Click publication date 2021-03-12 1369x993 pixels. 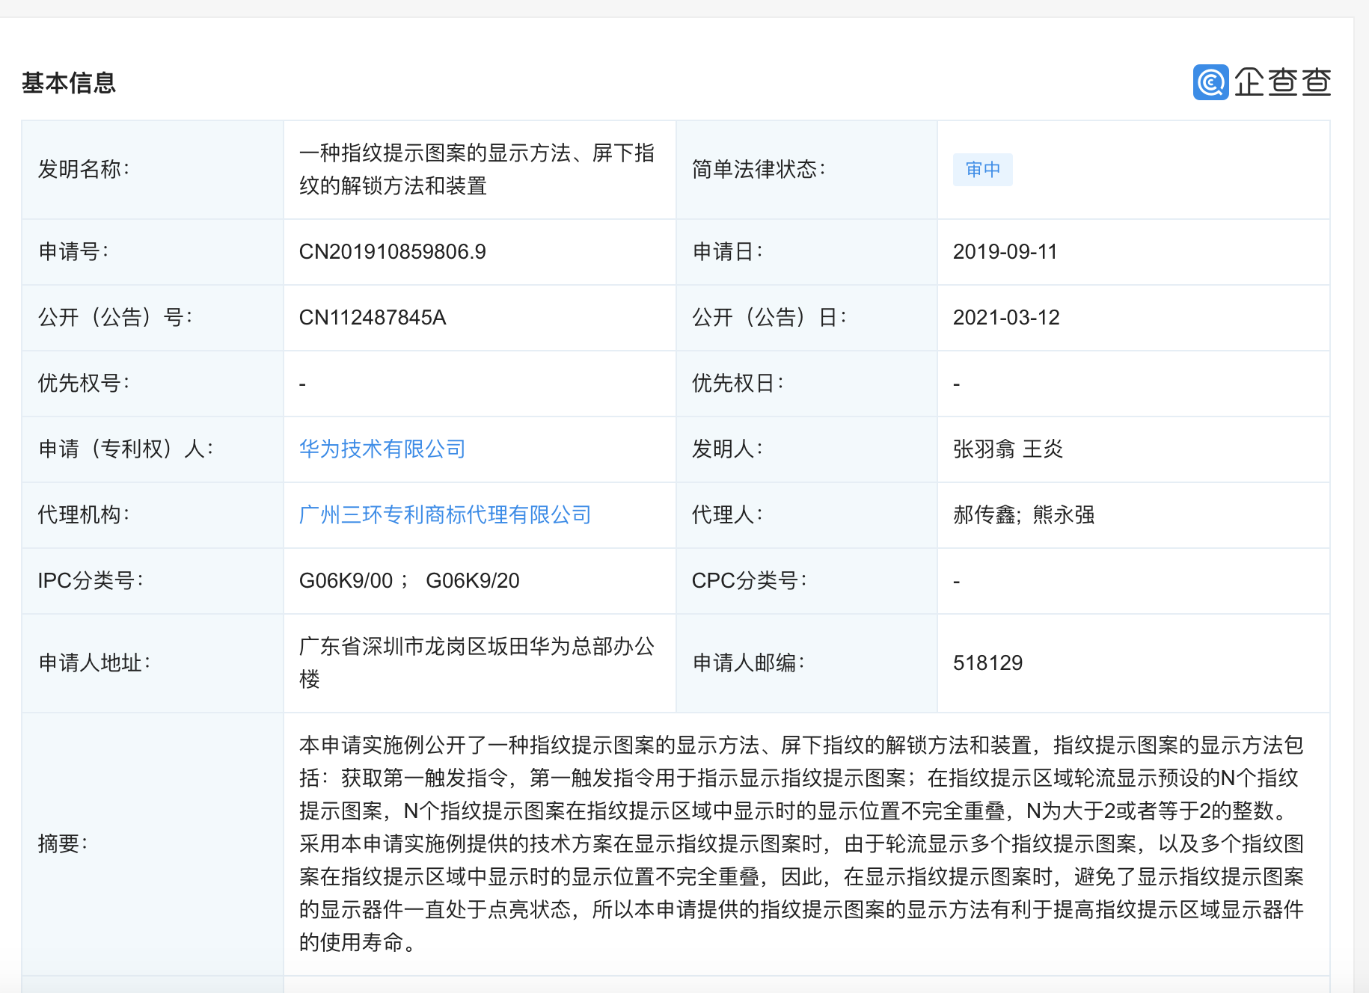tap(1006, 318)
